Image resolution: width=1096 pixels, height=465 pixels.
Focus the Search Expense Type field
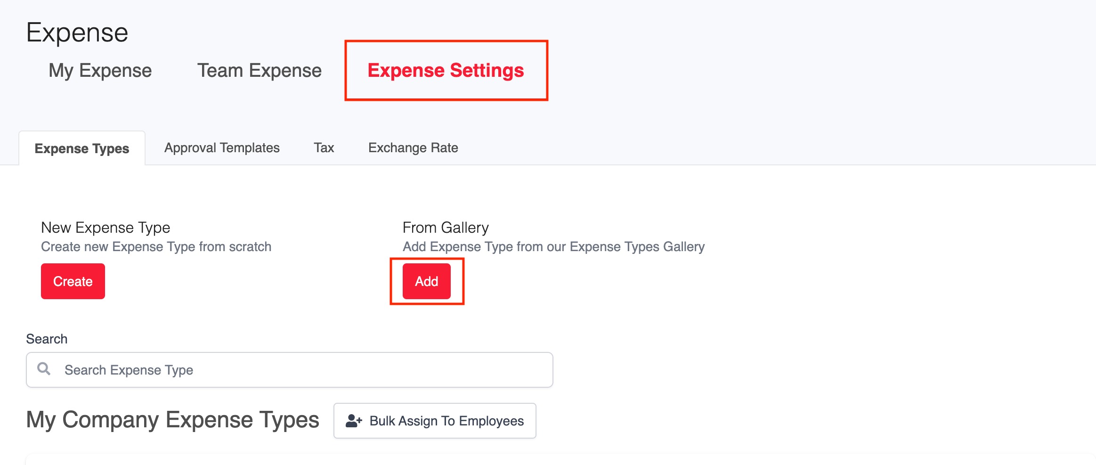tap(290, 370)
